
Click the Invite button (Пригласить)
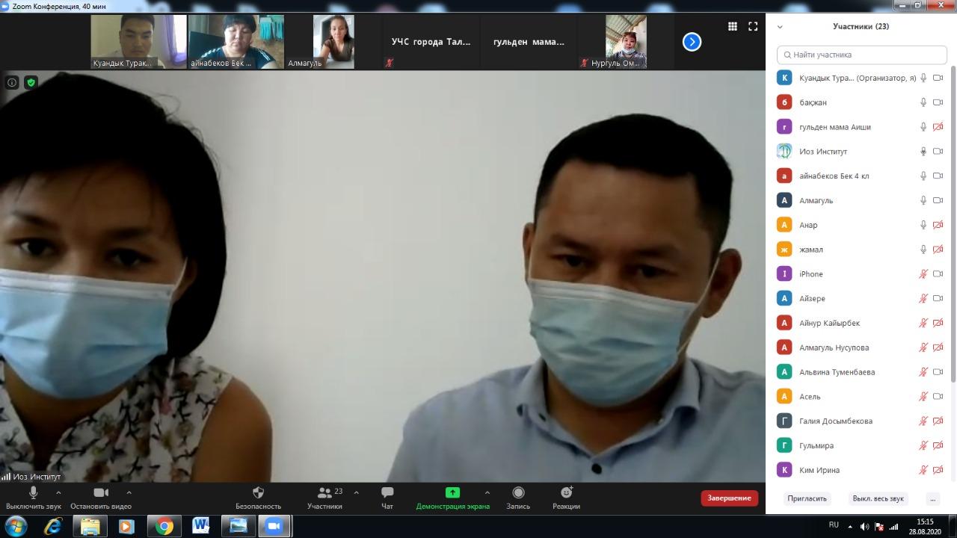(x=807, y=498)
